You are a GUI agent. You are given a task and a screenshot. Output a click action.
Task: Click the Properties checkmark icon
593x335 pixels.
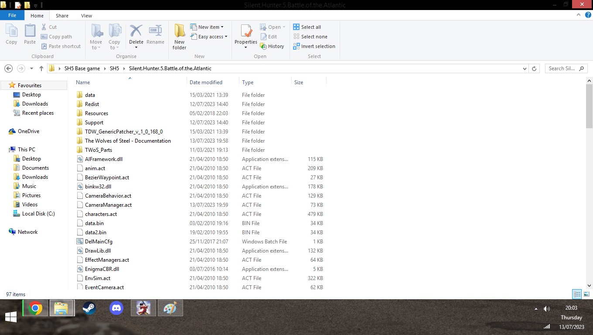point(246,31)
